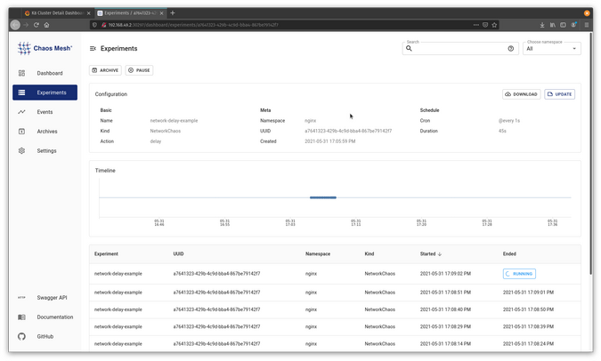Open the browser library icon
The height and width of the screenshot is (361, 601).
(553, 25)
